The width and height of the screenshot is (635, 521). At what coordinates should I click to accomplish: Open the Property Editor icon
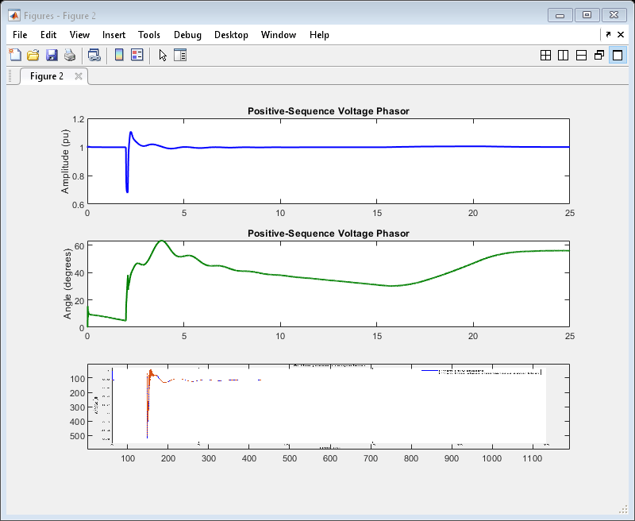coord(180,55)
